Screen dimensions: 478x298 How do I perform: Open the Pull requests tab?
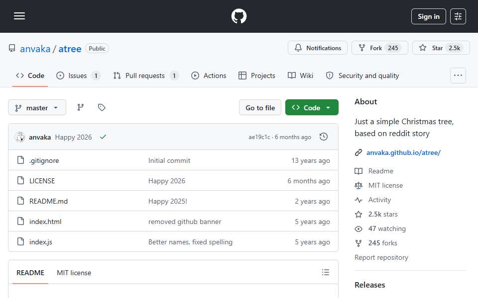point(146,75)
